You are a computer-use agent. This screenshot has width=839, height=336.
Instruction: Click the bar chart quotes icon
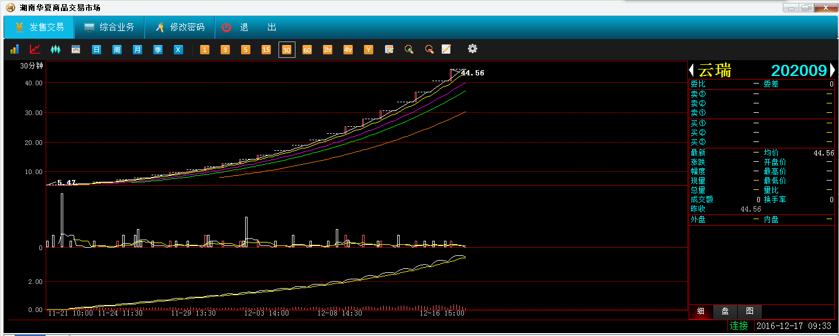coord(15,50)
